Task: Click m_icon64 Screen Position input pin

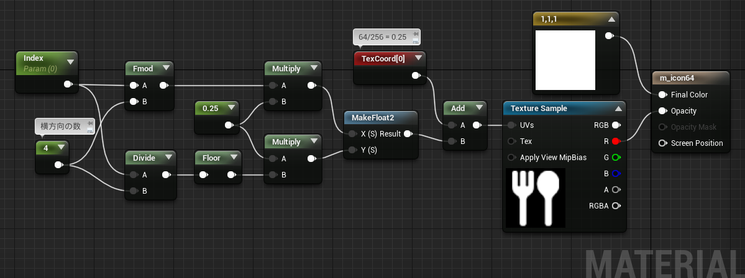Action: [x=662, y=143]
